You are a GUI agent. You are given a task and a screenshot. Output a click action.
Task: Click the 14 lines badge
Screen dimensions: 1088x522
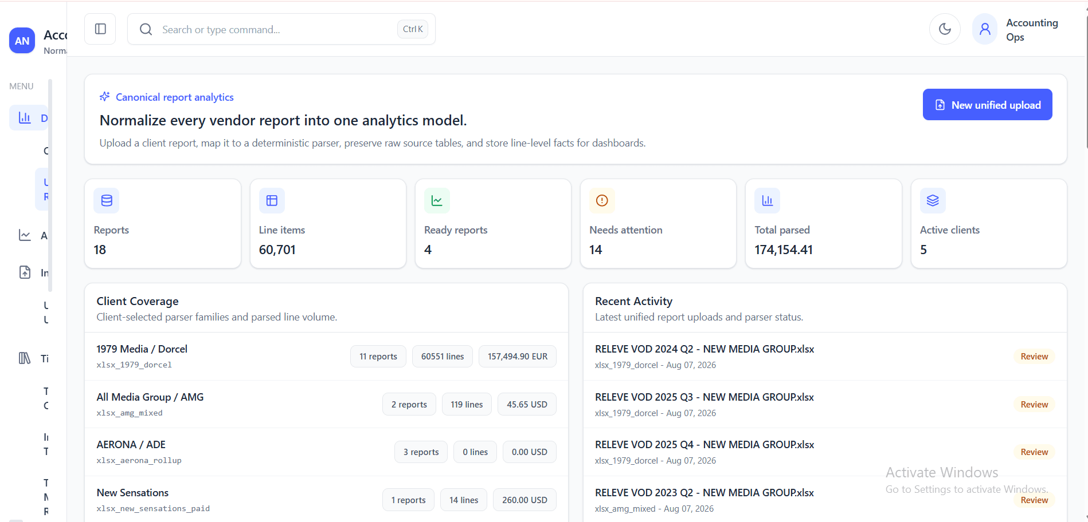[x=464, y=500]
